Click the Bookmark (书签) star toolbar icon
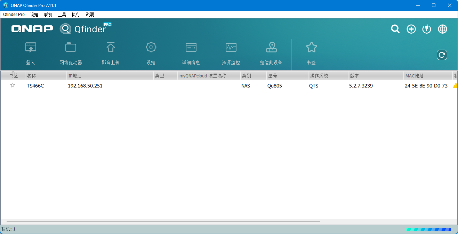Image resolution: width=458 pixels, height=234 pixels. 311,47
